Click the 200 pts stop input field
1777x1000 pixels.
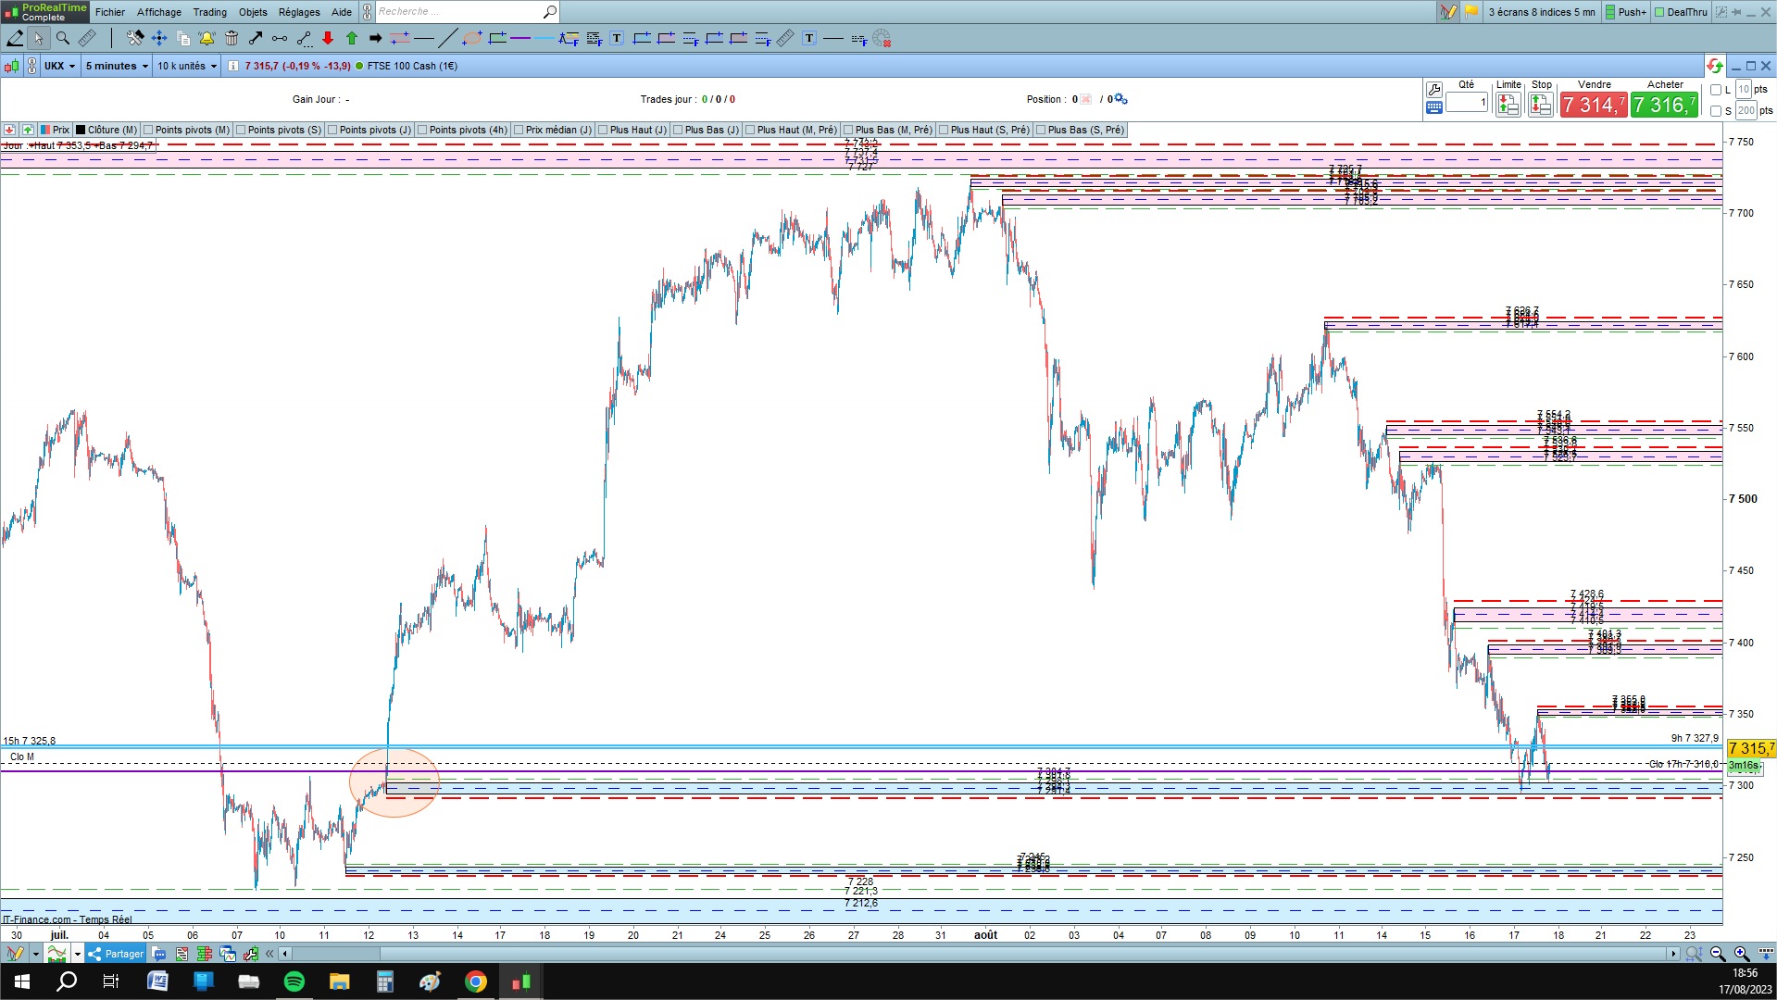coord(1746,111)
